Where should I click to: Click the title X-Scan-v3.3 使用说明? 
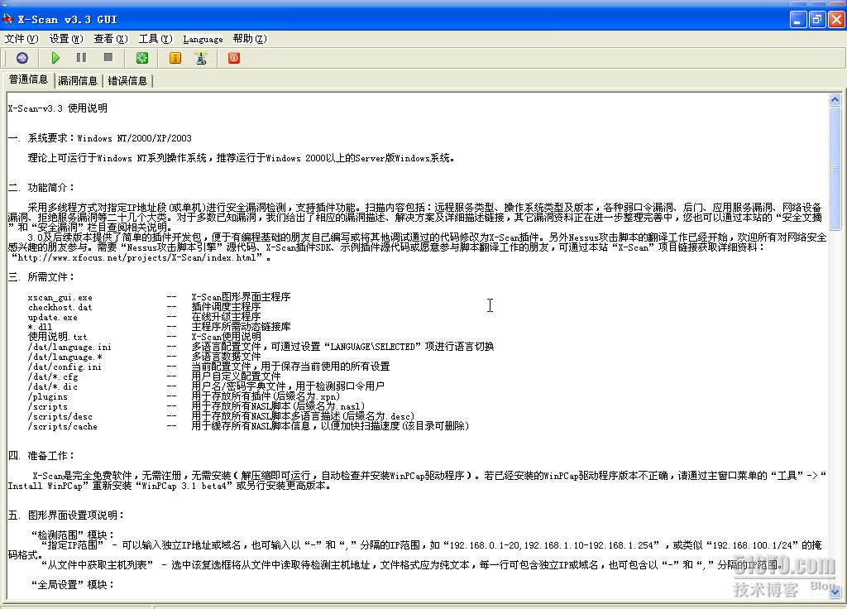[x=57, y=108]
